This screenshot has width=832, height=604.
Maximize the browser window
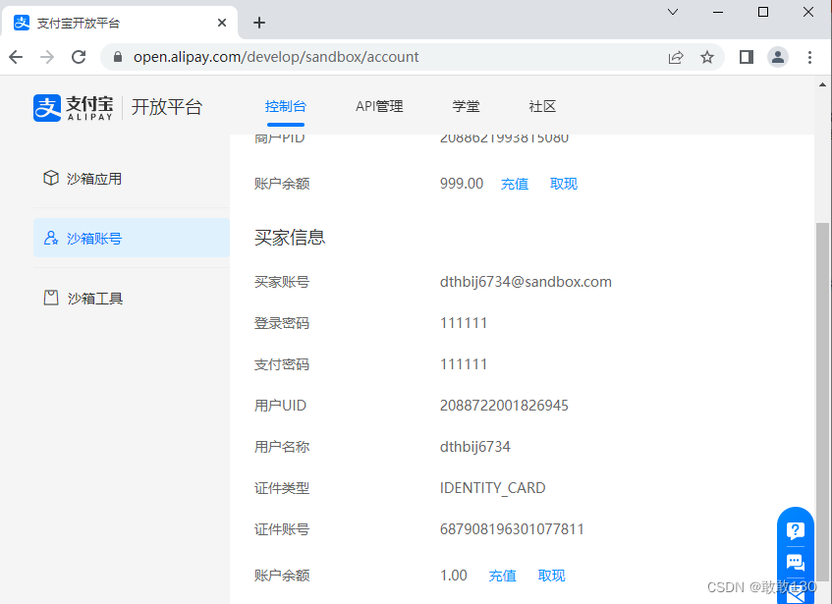(x=763, y=12)
